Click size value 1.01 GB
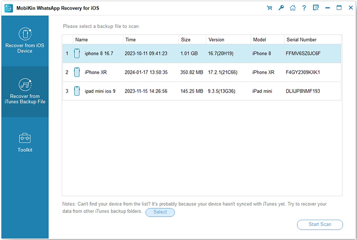 pyautogui.click(x=189, y=54)
